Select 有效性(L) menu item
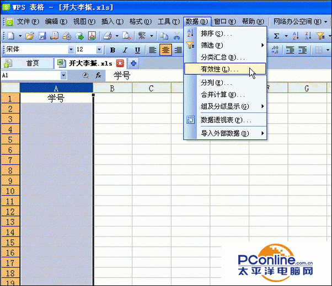The height and width of the screenshot is (286, 332). pos(225,69)
